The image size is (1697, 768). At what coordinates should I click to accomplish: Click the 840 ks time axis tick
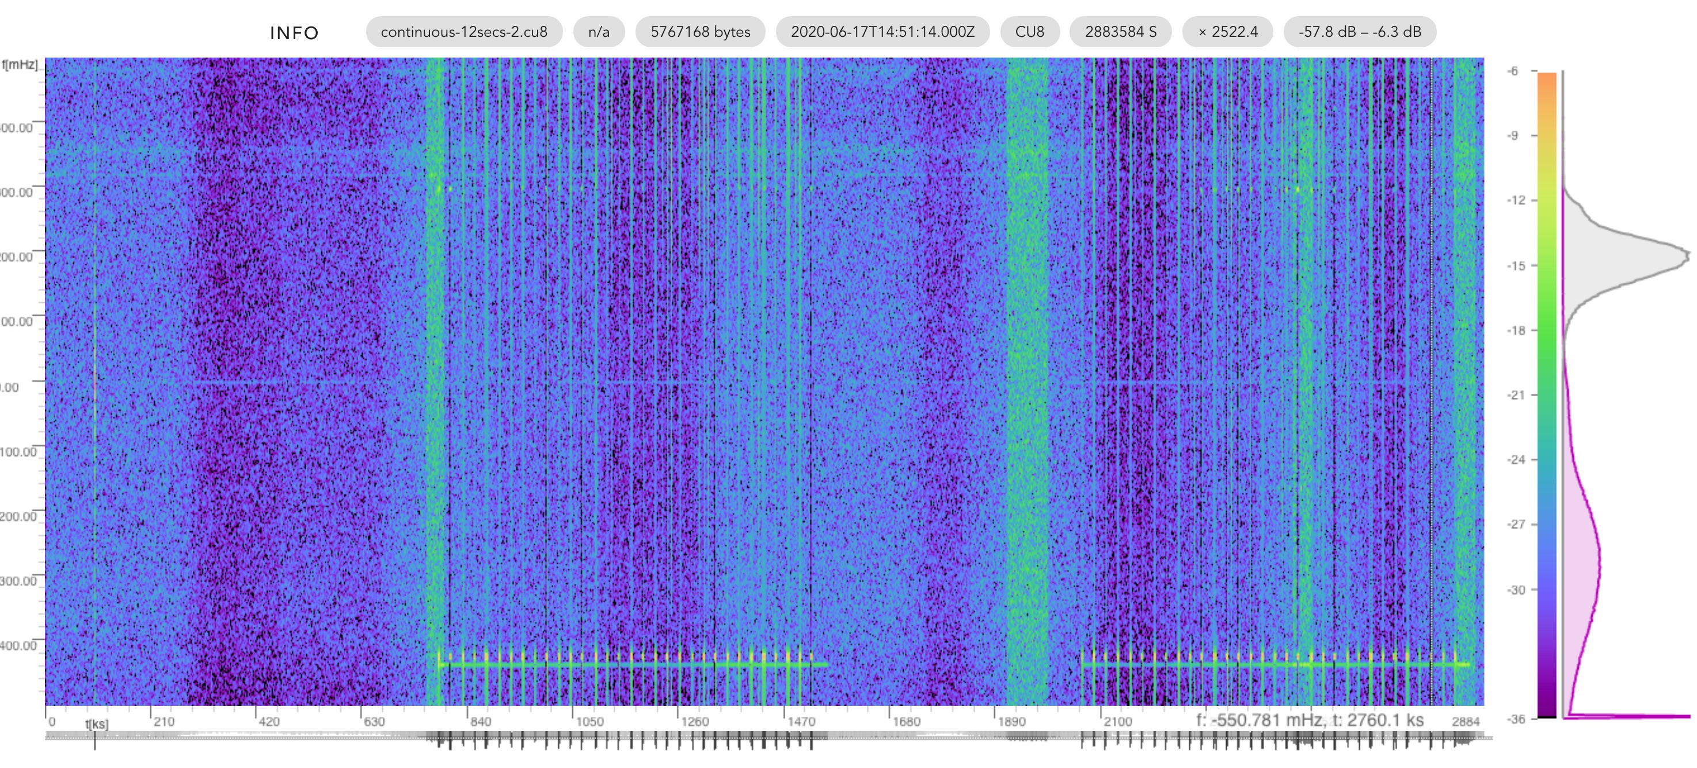pos(480,721)
